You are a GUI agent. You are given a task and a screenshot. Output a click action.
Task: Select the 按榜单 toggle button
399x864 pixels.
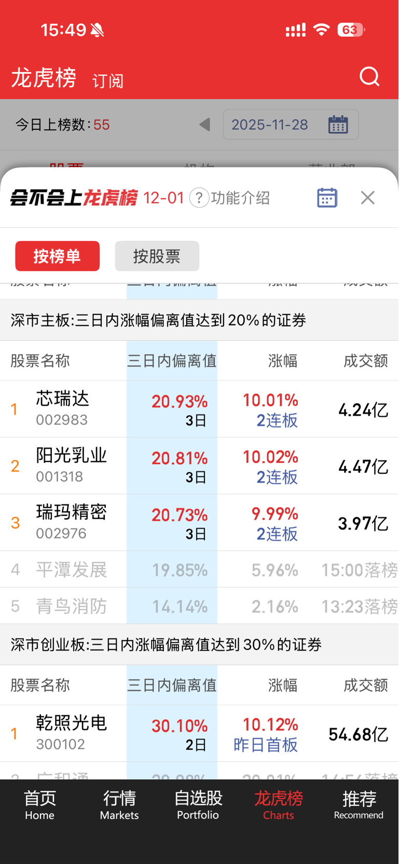coord(57,256)
